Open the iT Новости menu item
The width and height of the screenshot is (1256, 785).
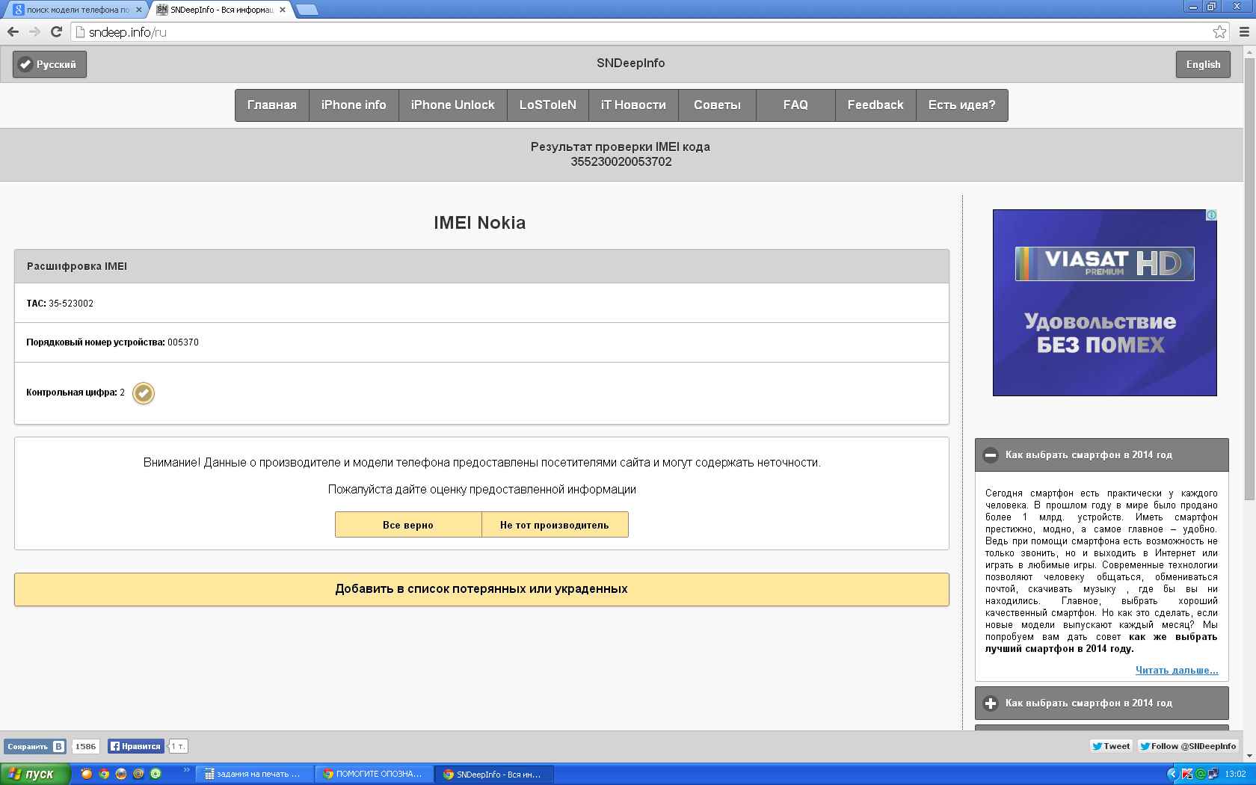(x=633, y=105)
